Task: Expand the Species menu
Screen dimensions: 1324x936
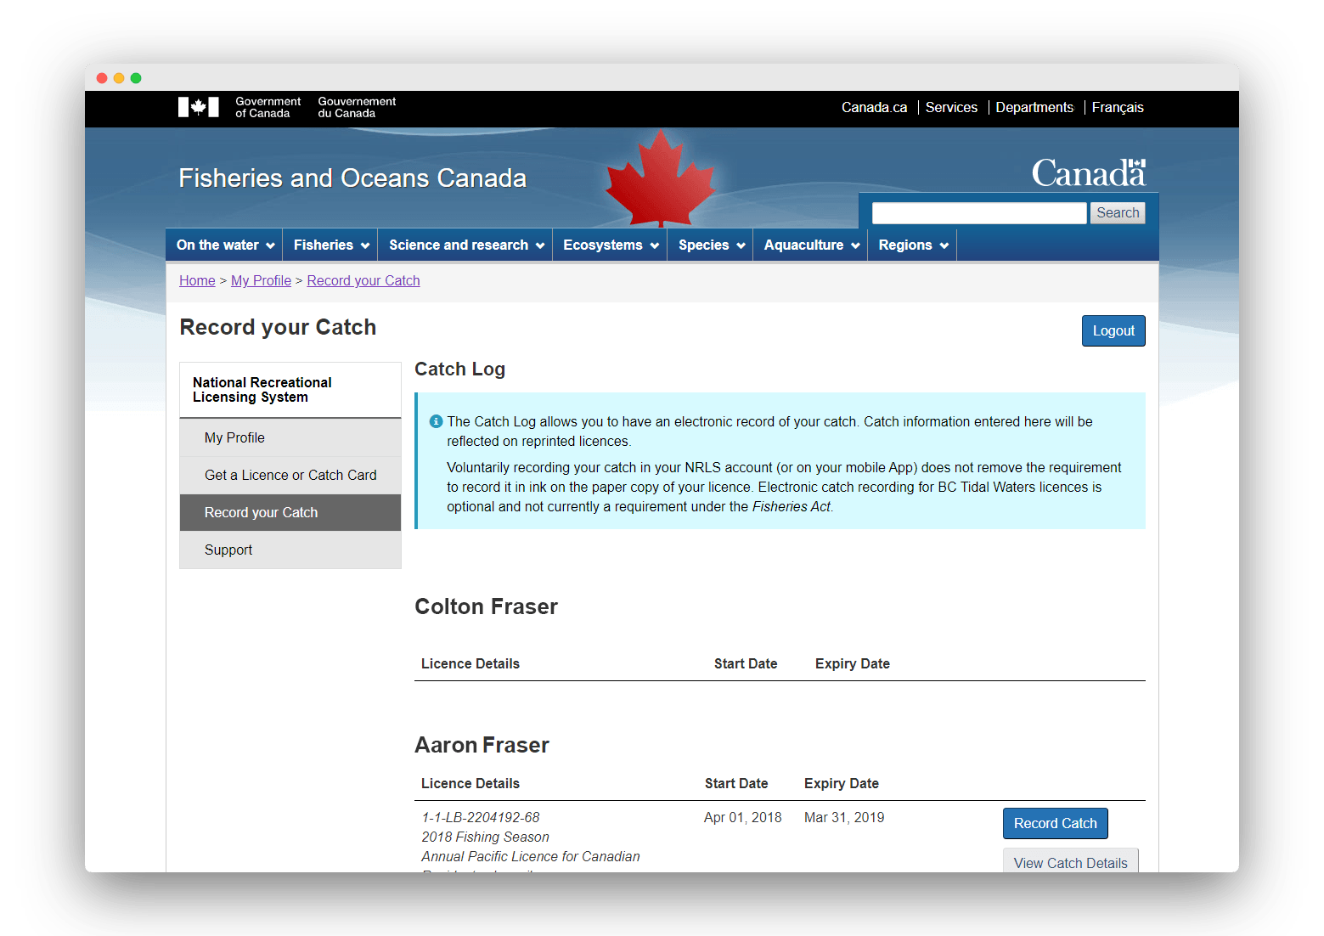Action: point(712,245)
